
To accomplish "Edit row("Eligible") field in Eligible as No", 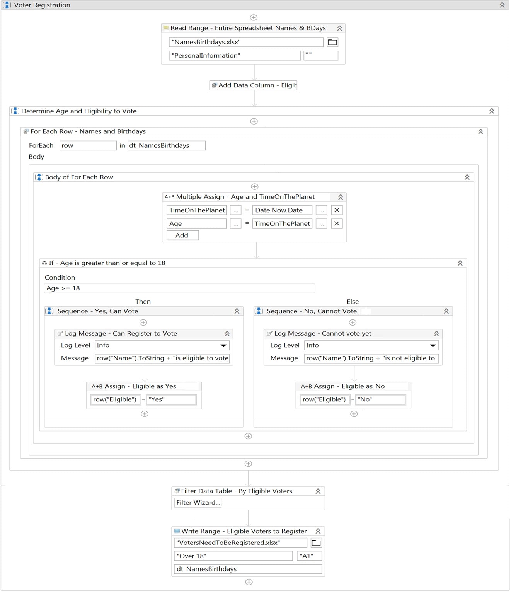I will 325,400.
